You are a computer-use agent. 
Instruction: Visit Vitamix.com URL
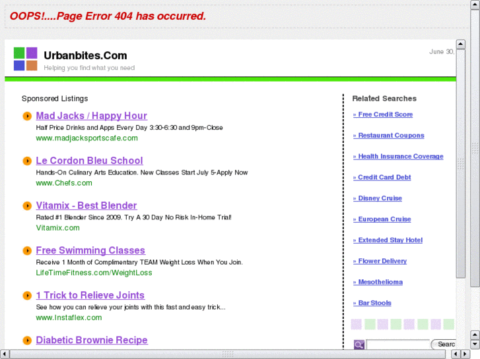click(x=58, y=228)
